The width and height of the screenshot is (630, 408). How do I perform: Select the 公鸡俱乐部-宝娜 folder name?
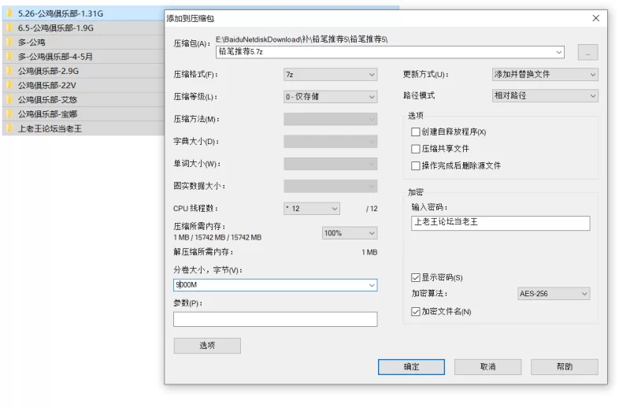coord(47,114)
